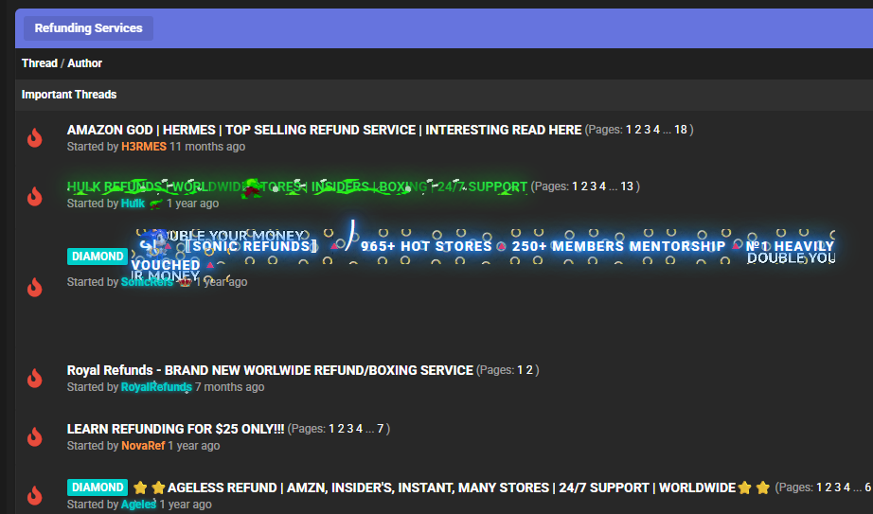Viewport: 873px width, 514px height.
Task: Sort by the Thread column header
Action: (x=40, y=62)
